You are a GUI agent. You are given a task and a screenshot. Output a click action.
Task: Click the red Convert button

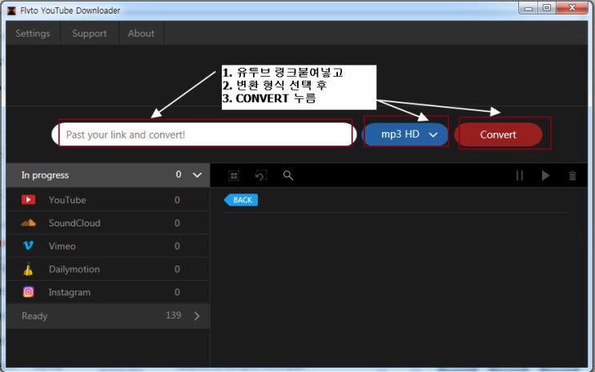point(498,134)
